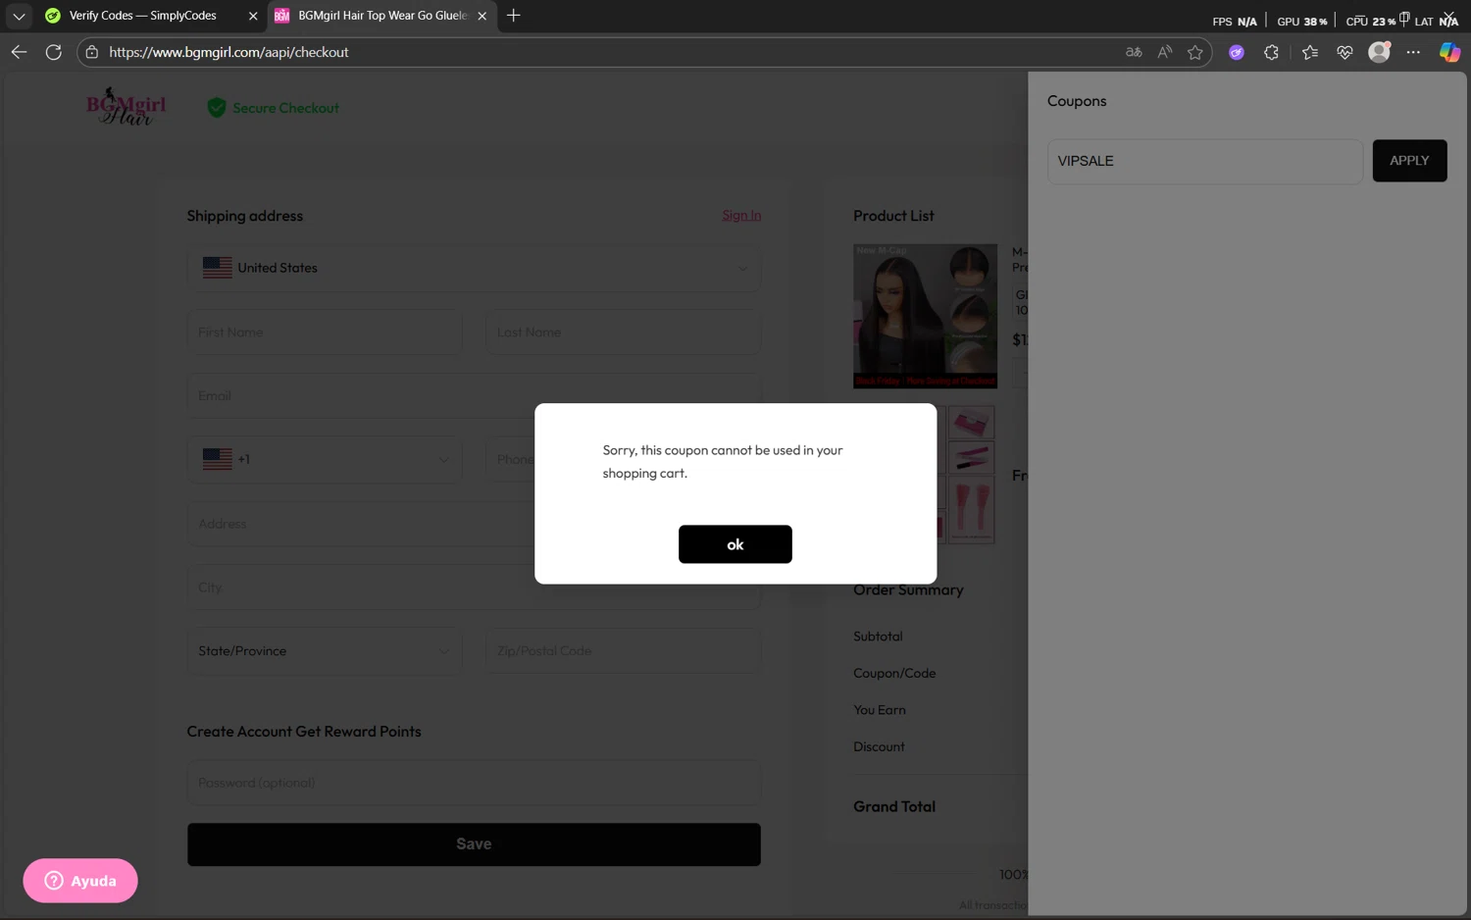Click the wig product thumbnail

925,316
